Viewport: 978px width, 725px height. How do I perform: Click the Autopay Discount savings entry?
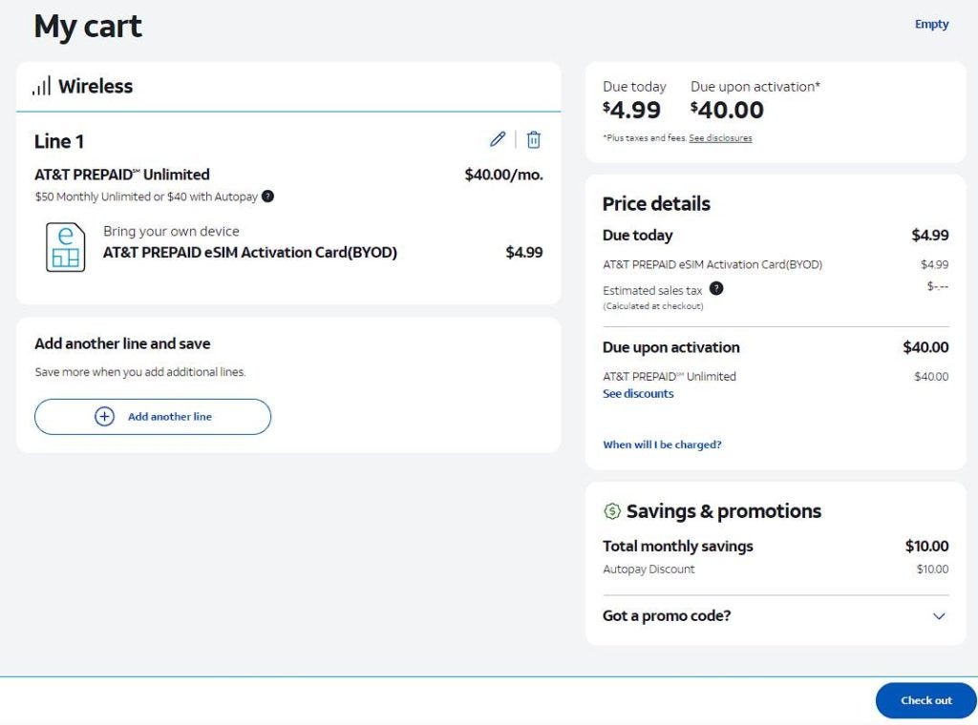pos(648,570)
